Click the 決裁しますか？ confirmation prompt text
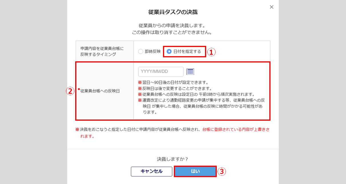Viewport: 346px width, 184px height. coord(173,159)
